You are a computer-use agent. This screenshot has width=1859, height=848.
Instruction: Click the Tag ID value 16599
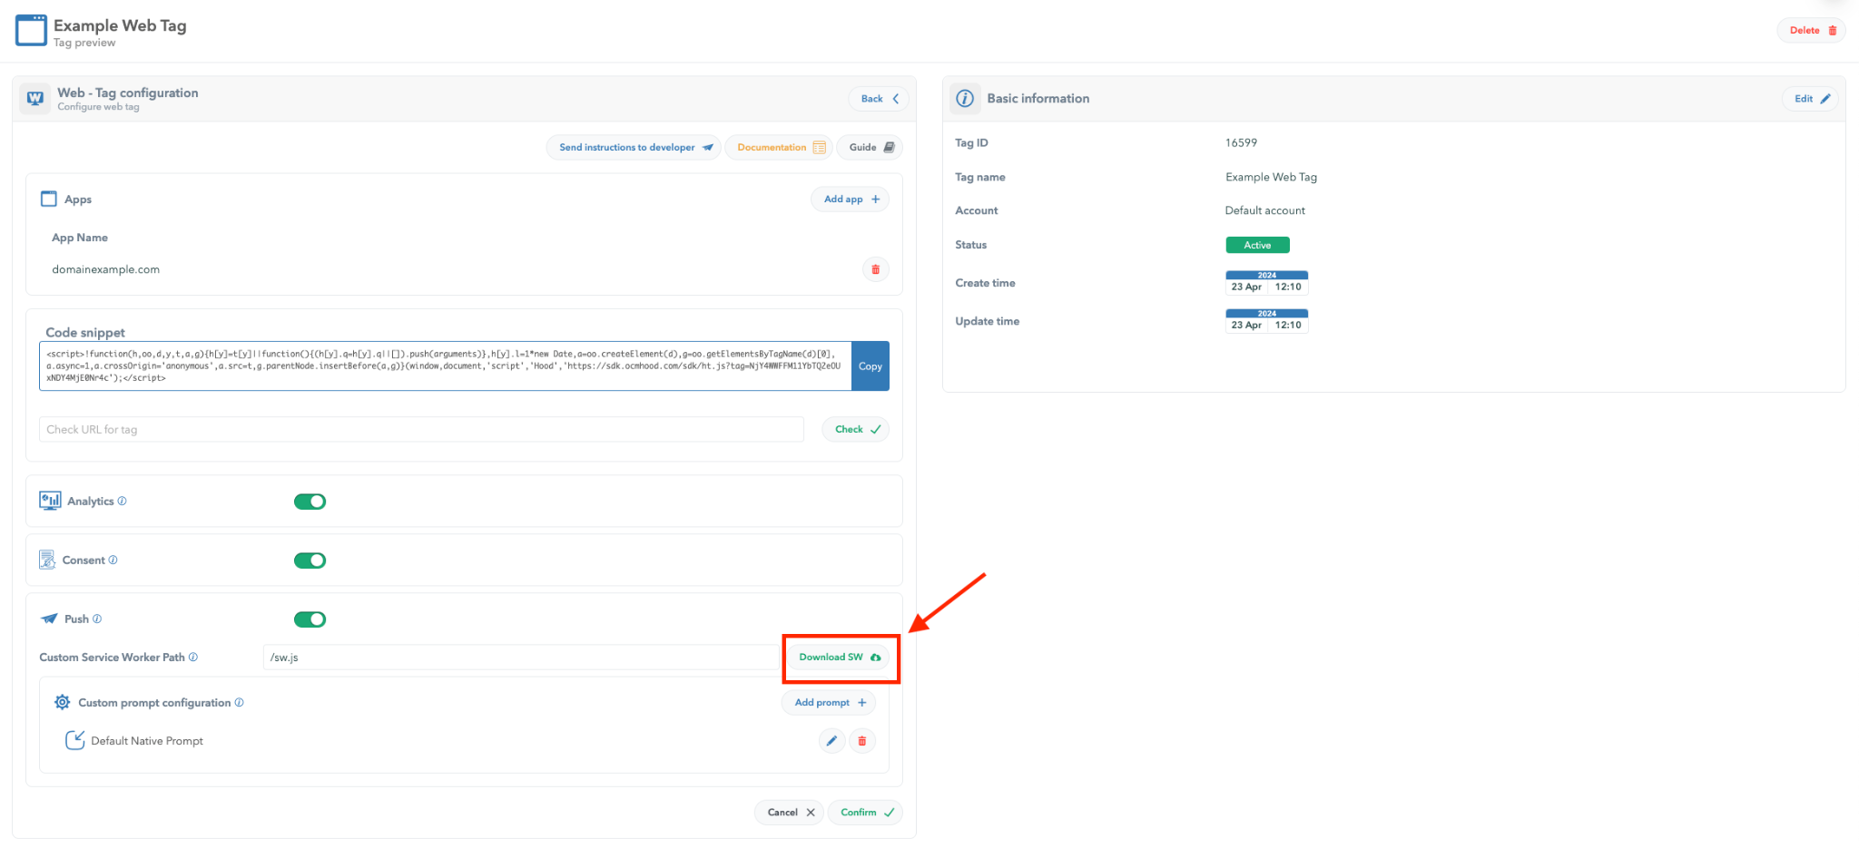point(1241,142)
